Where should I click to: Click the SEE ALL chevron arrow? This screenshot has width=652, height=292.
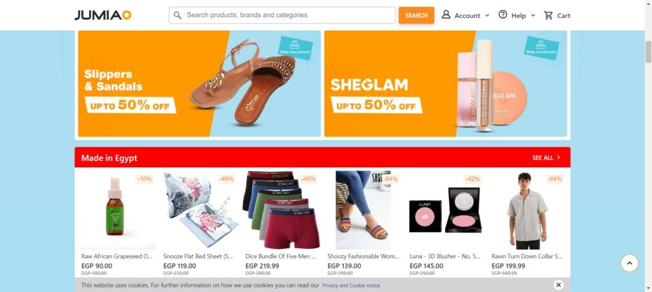(558, 157)
